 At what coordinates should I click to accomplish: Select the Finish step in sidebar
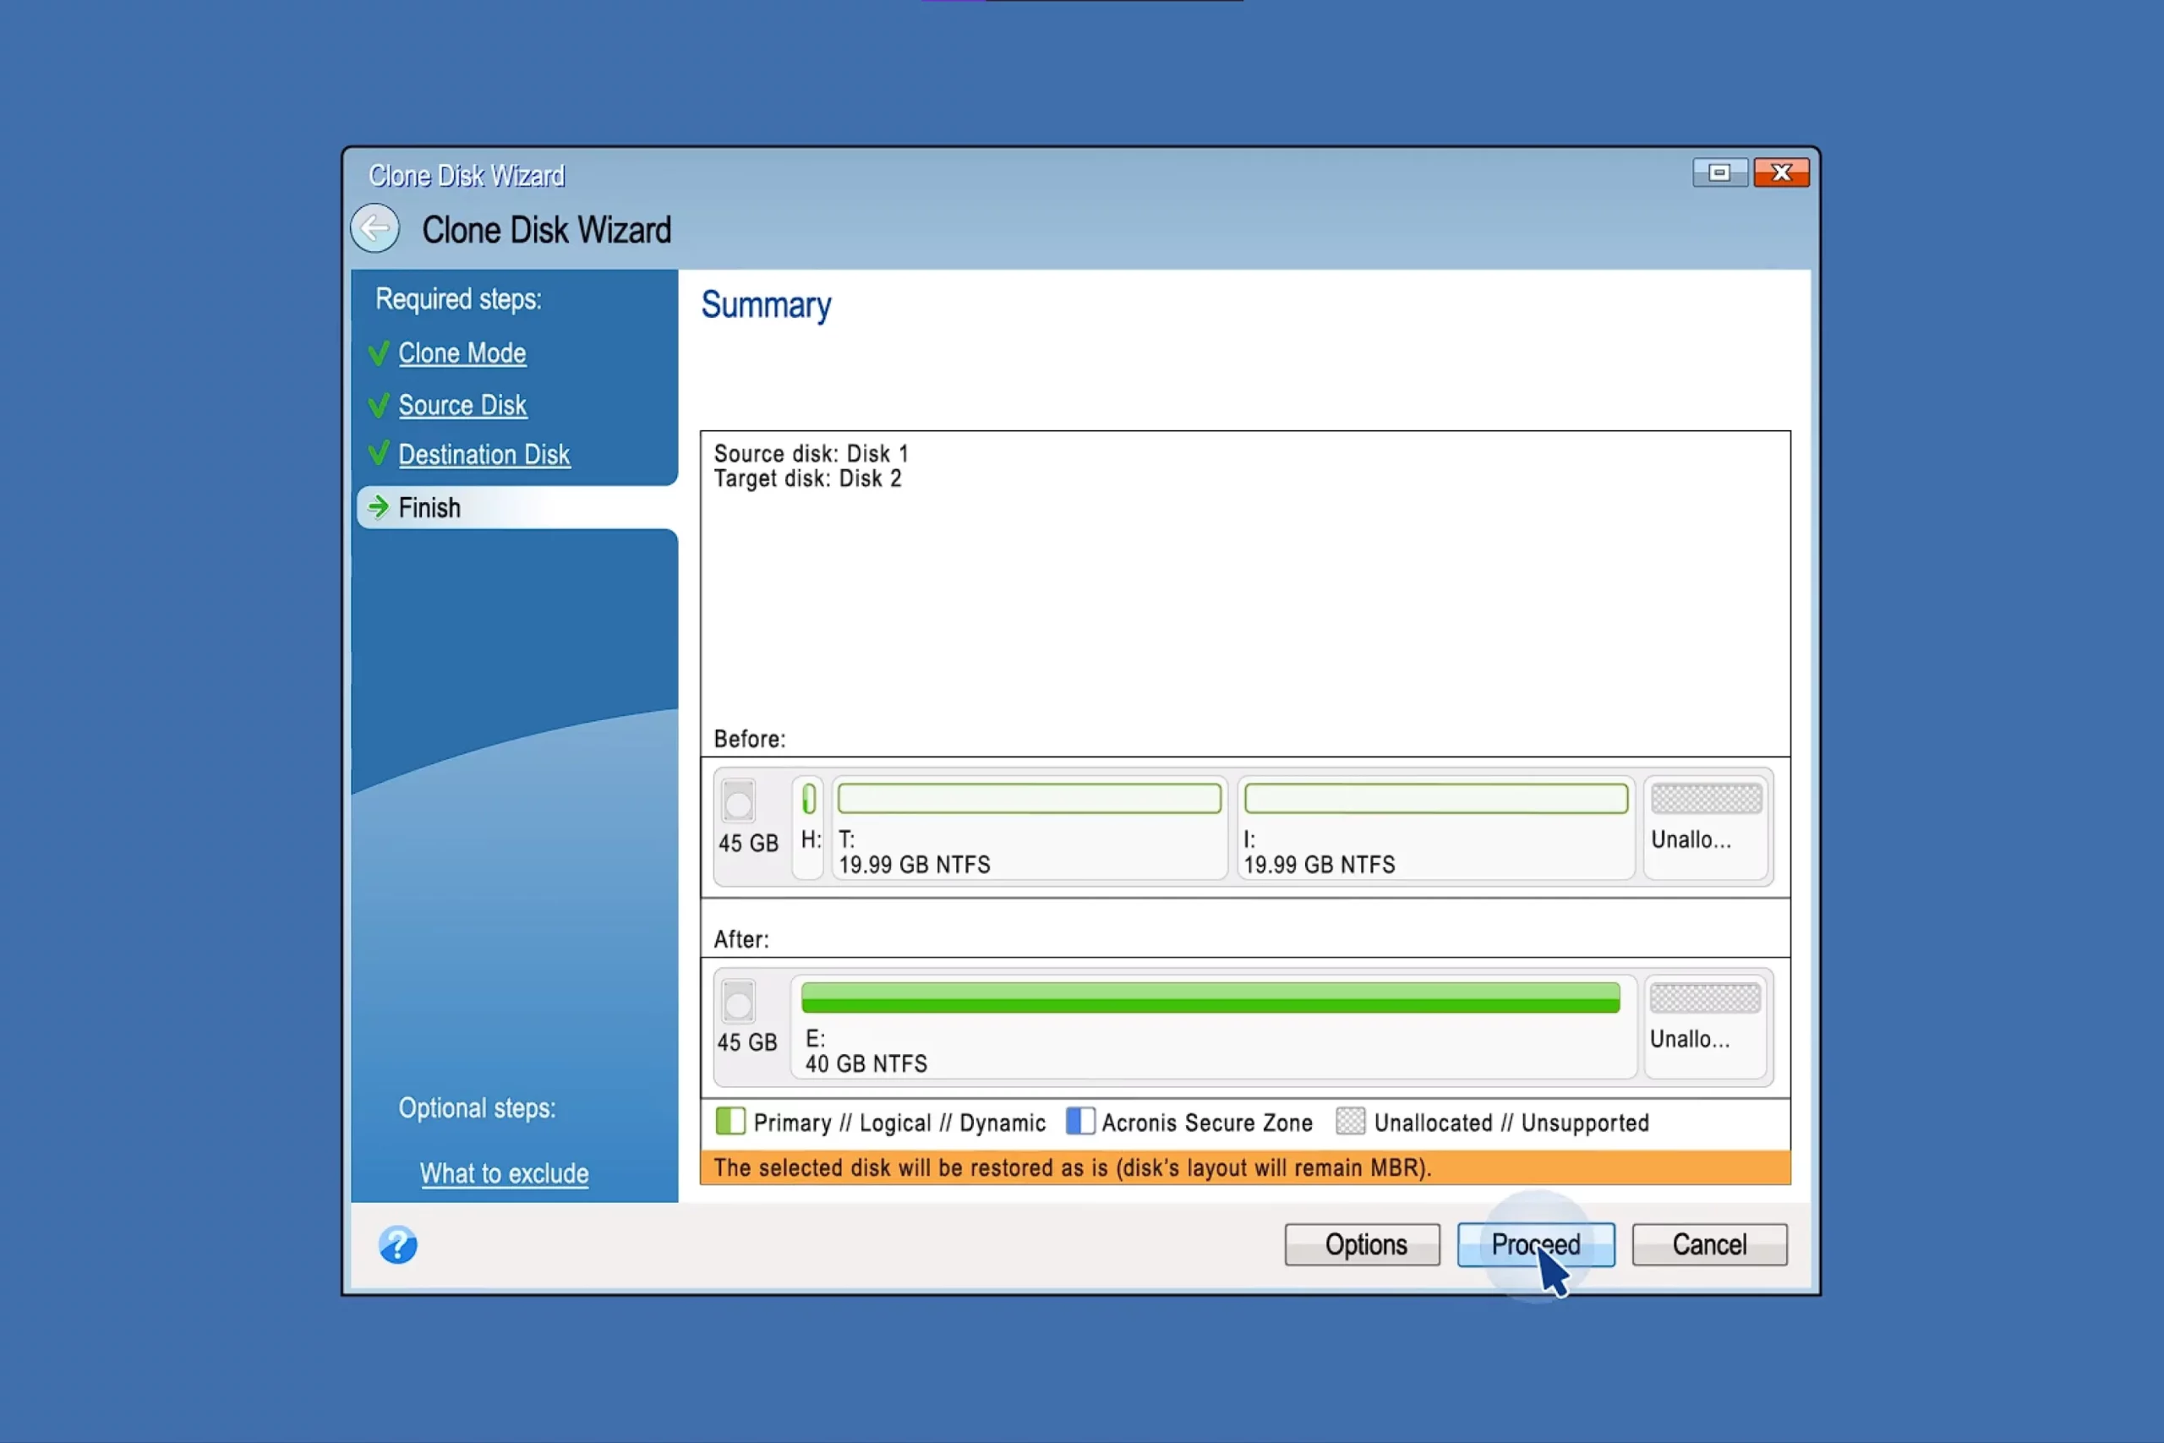pyautogui.click(x=429, y=508)
